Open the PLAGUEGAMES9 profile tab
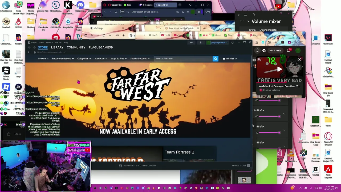Screen dimensions: 341x192 [x=101, y=47]
